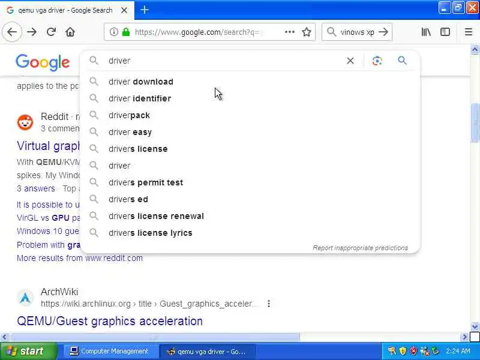The height and width of the screenshot is (360, 480).
Task: Open the Firefox hamburger menu
Action: pos(469,32)
